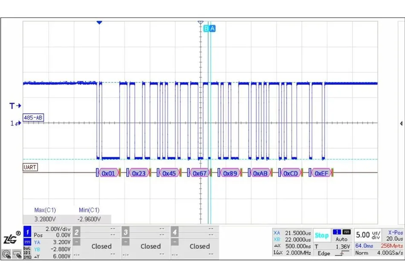The image size is (405, 267).
Task: Click the trigger level T arrow marker
Action: [15, 106]
